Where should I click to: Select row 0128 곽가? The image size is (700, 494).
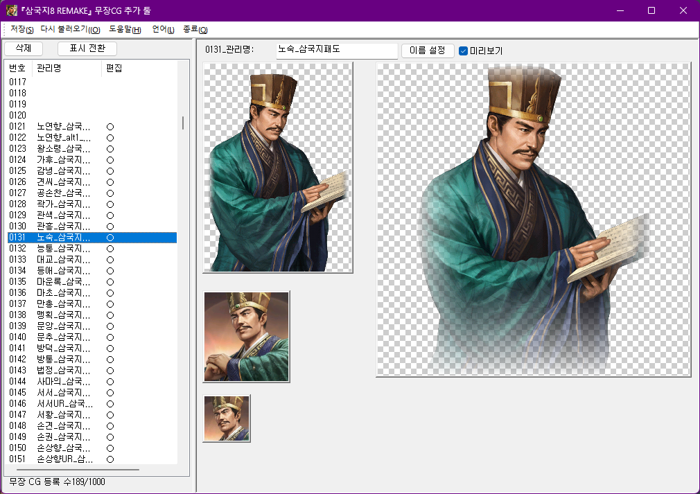pos(92,204)
